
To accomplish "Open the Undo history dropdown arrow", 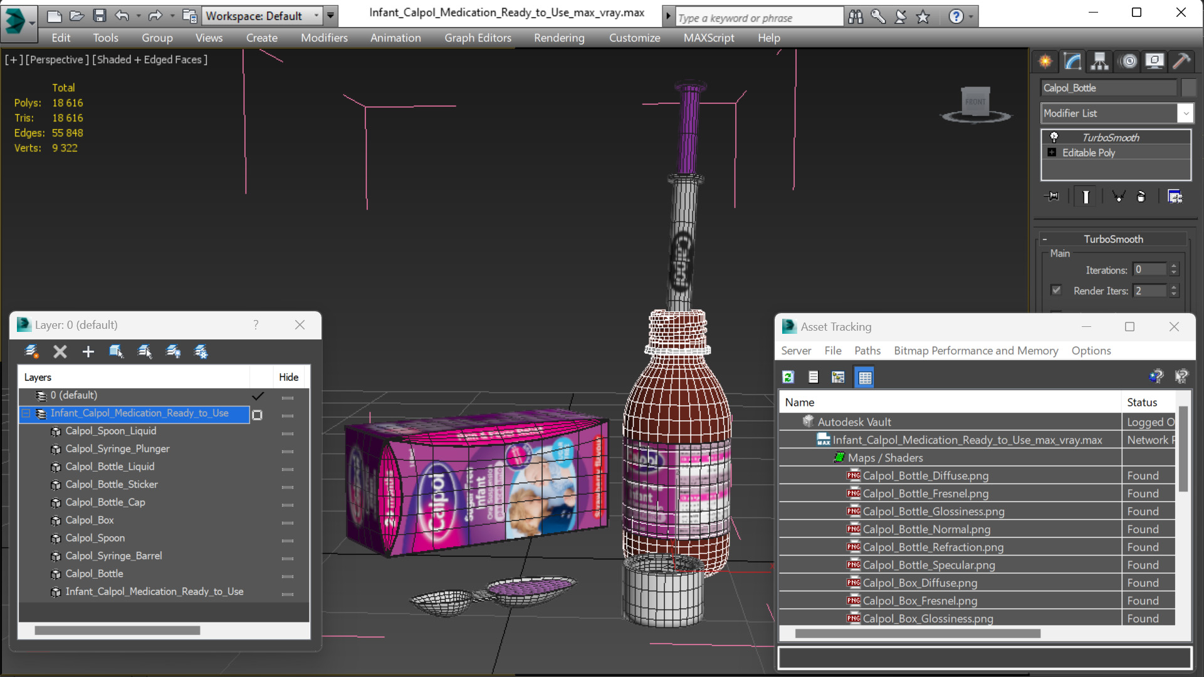I will click(x=138, y=16).
